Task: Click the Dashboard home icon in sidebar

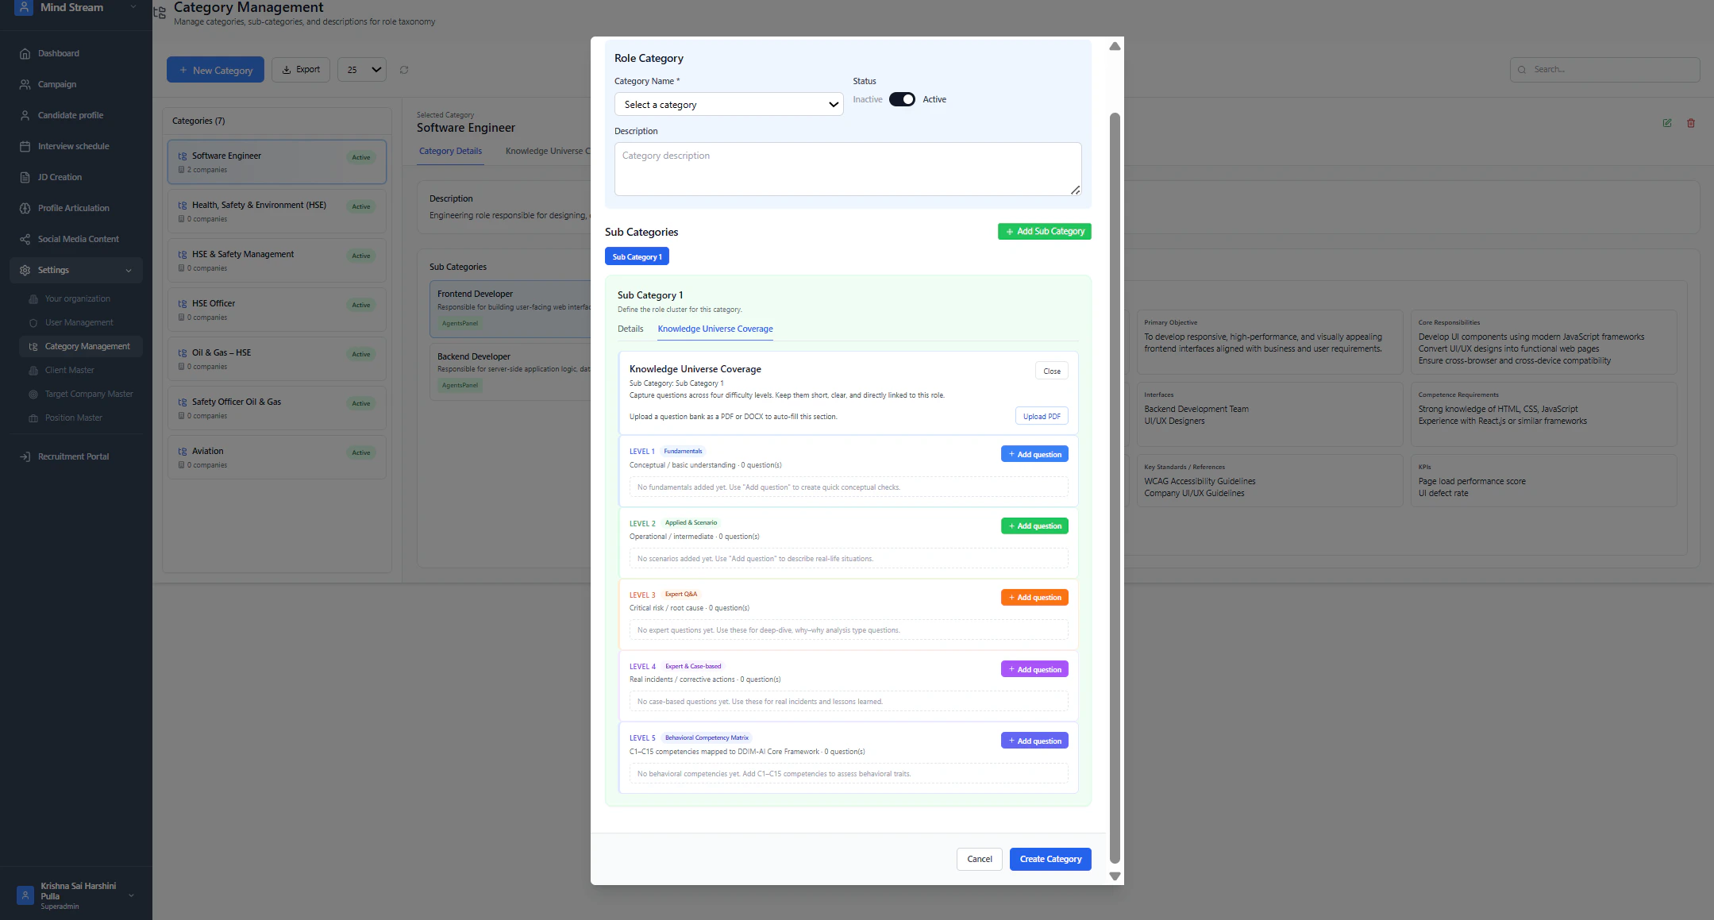Action: click(x=25, y=54)
